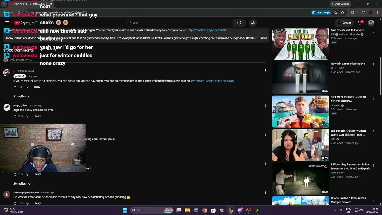This screenshot has width=382, height=215.
Task: Open Chrome media controls icon
Action: [363, 13]
